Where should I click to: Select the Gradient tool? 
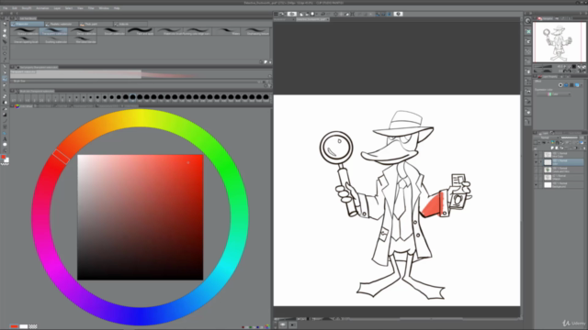pyautogui.click(x=5, y=115)
